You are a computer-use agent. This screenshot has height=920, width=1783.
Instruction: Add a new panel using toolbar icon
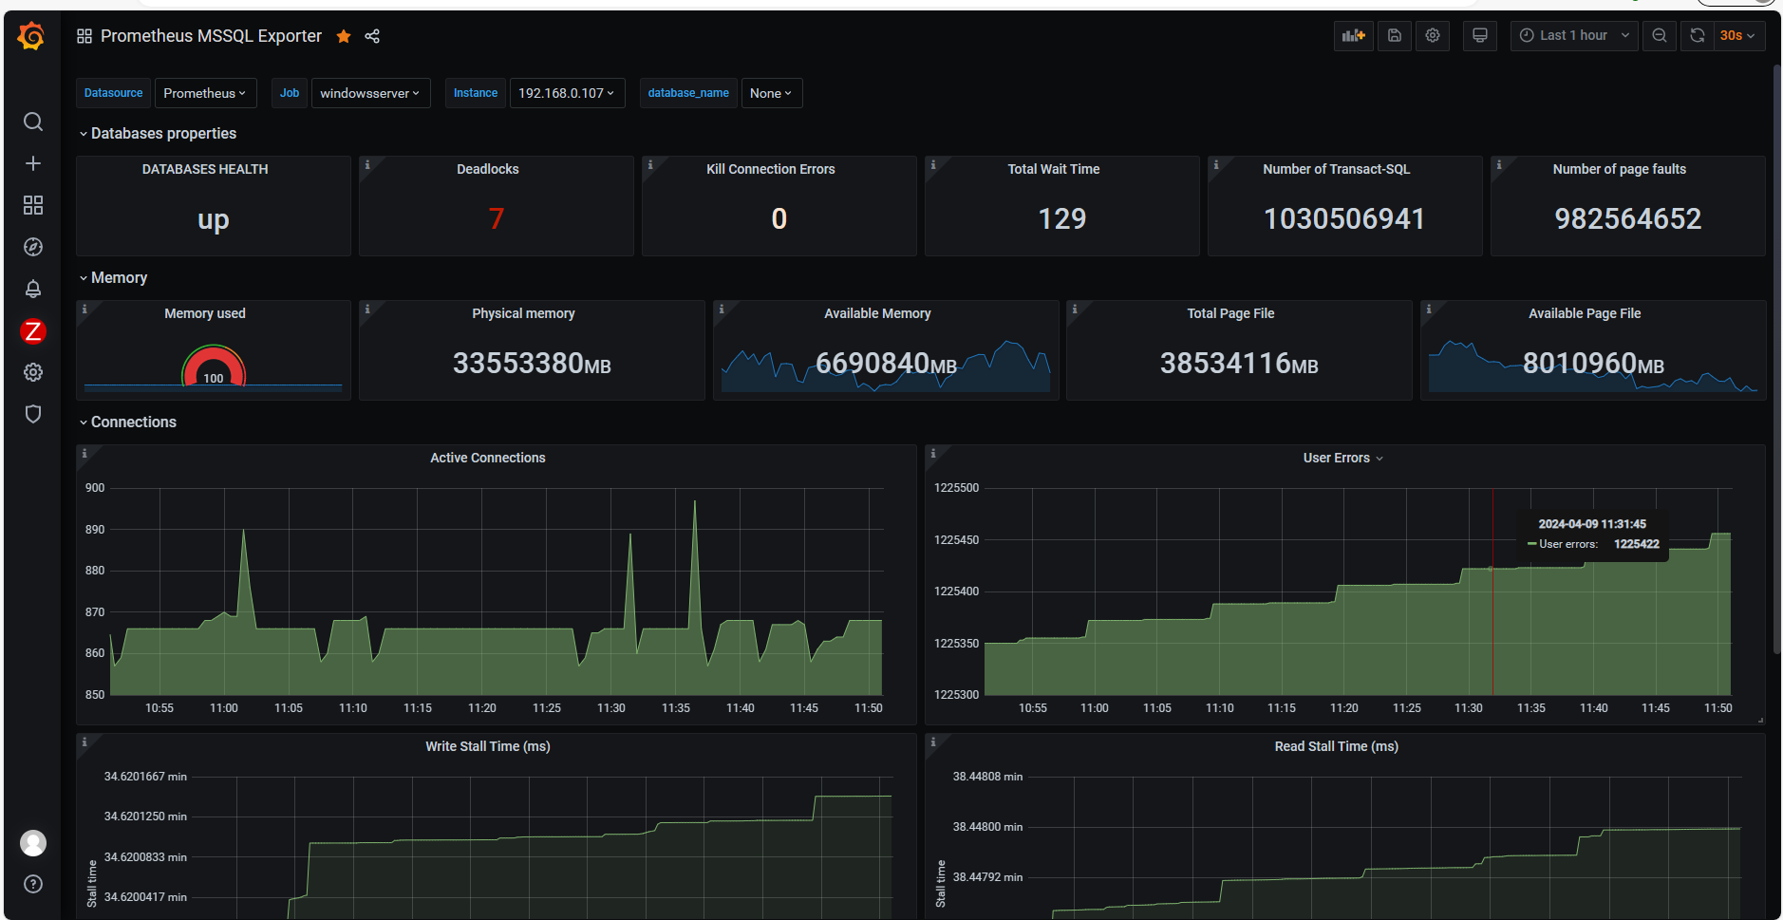[1354, 35]
